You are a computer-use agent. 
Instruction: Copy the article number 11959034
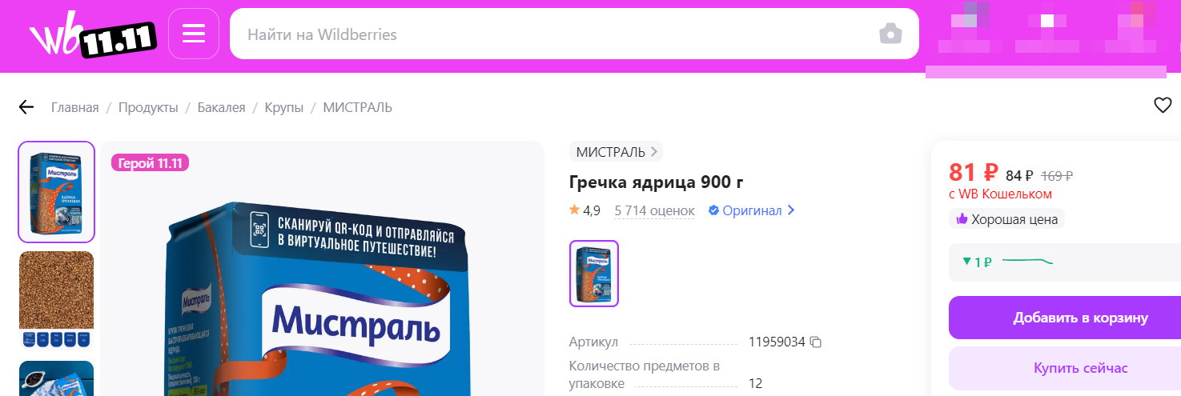(x=816, y=342)
